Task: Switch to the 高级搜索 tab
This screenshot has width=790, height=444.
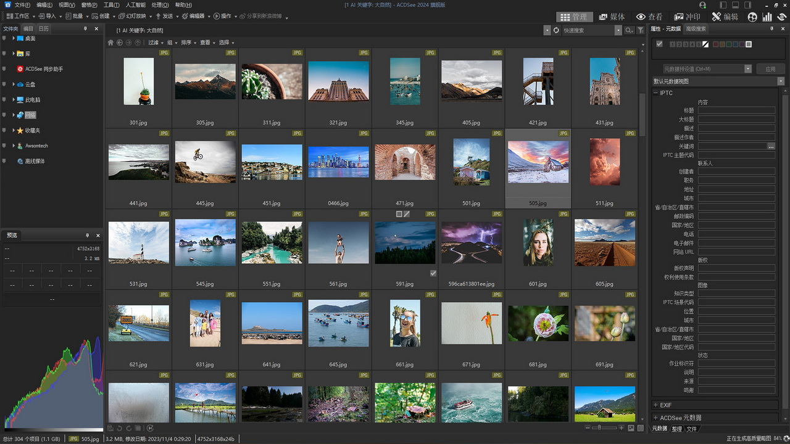Action: click(696, 29)
